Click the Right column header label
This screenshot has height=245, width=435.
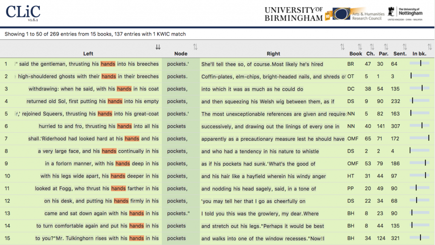click(x=273, y=54)
